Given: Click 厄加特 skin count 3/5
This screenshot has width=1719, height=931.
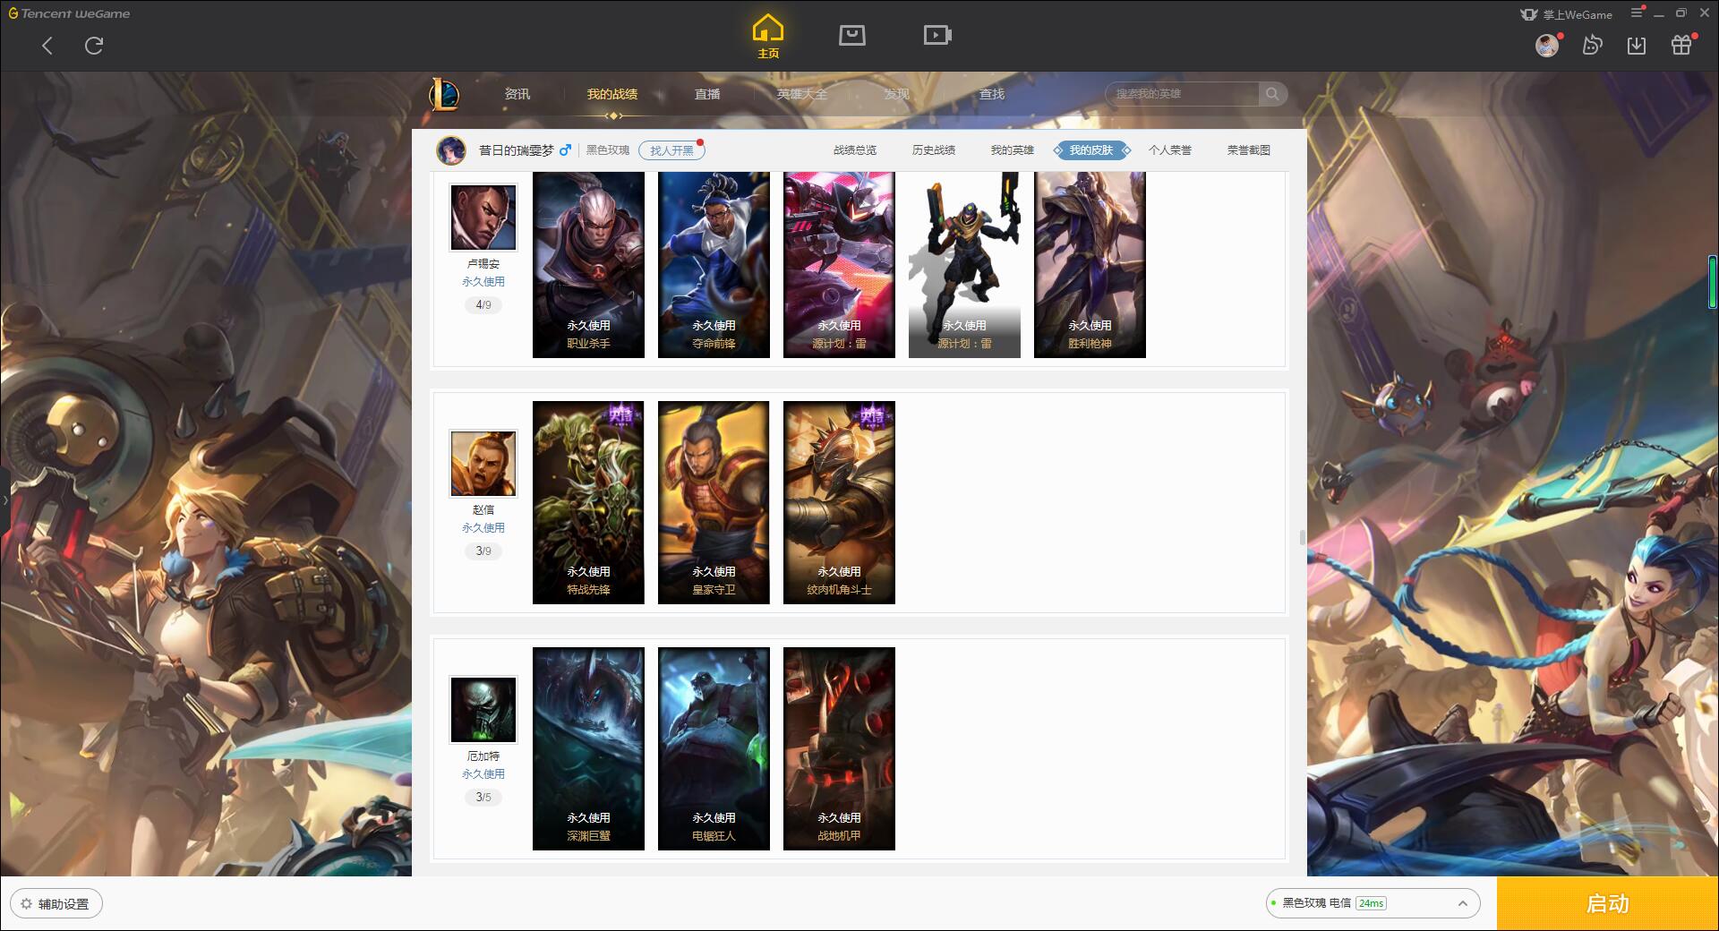Looking at the screenshot, I should (483, 798).
